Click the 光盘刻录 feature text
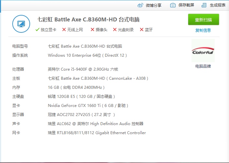 [x=126, y=30]
